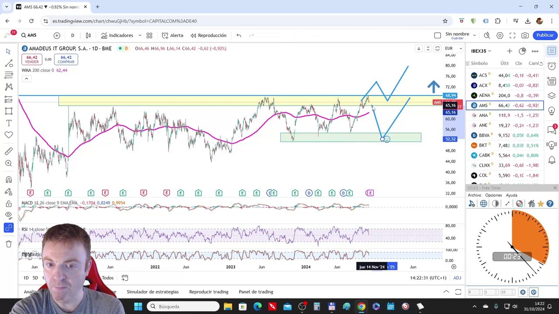The width and height of the screenshot is (559, 314).
Task: Add a symbol to compare with plus icon
Action: [x=57, y=35]
